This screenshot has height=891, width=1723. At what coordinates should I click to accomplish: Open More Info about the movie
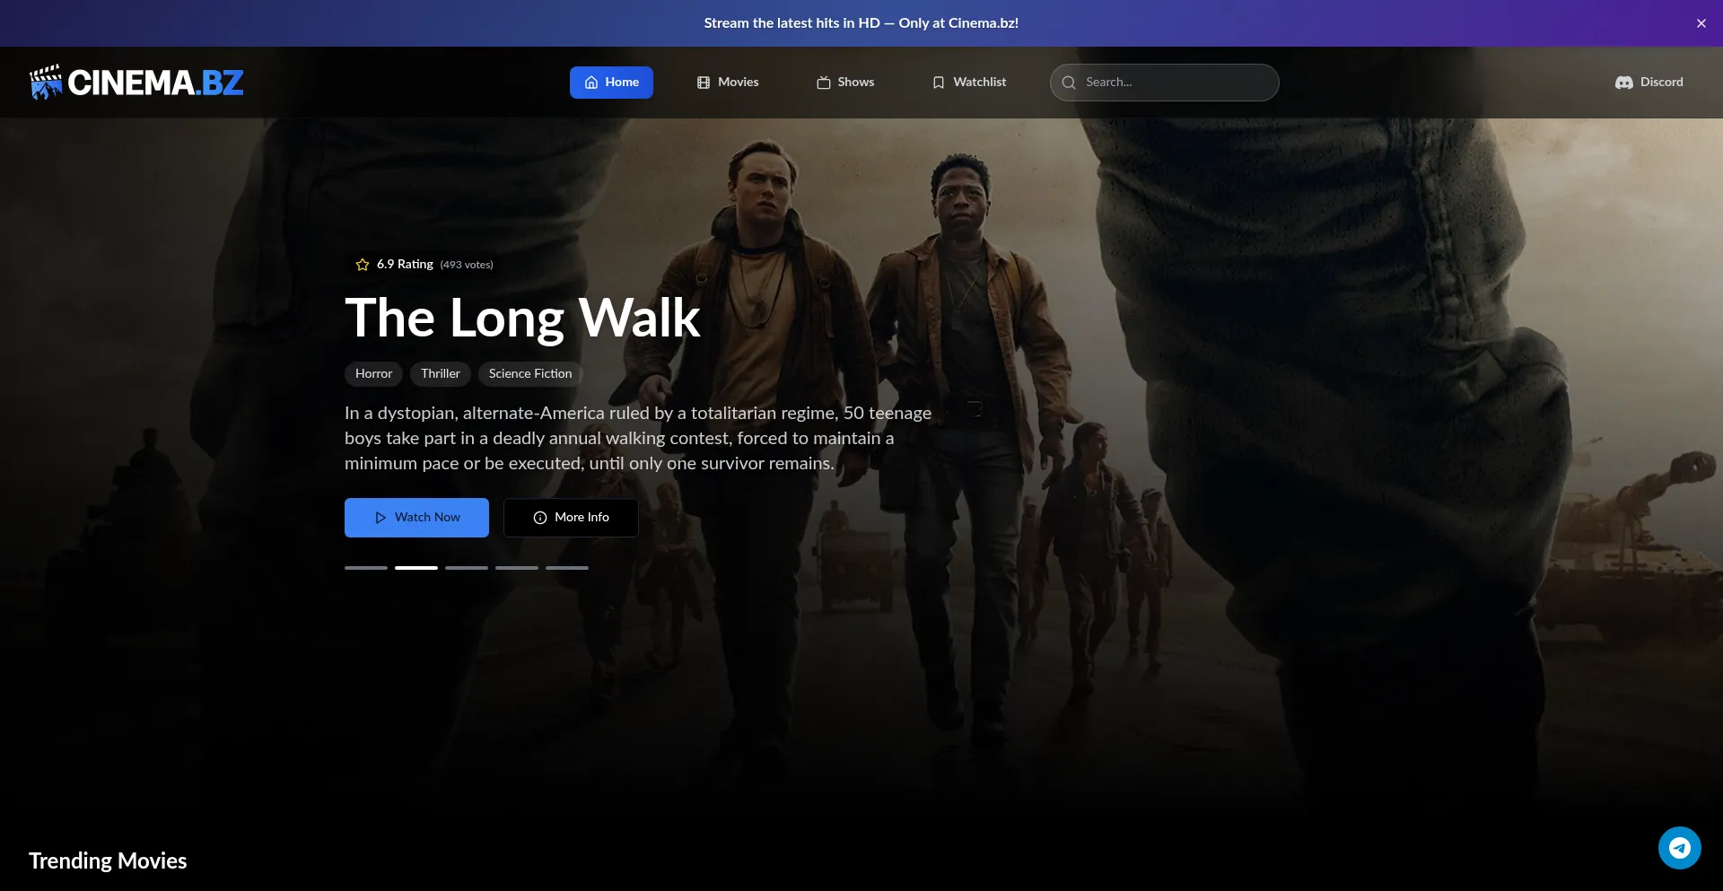pos(571,518)
